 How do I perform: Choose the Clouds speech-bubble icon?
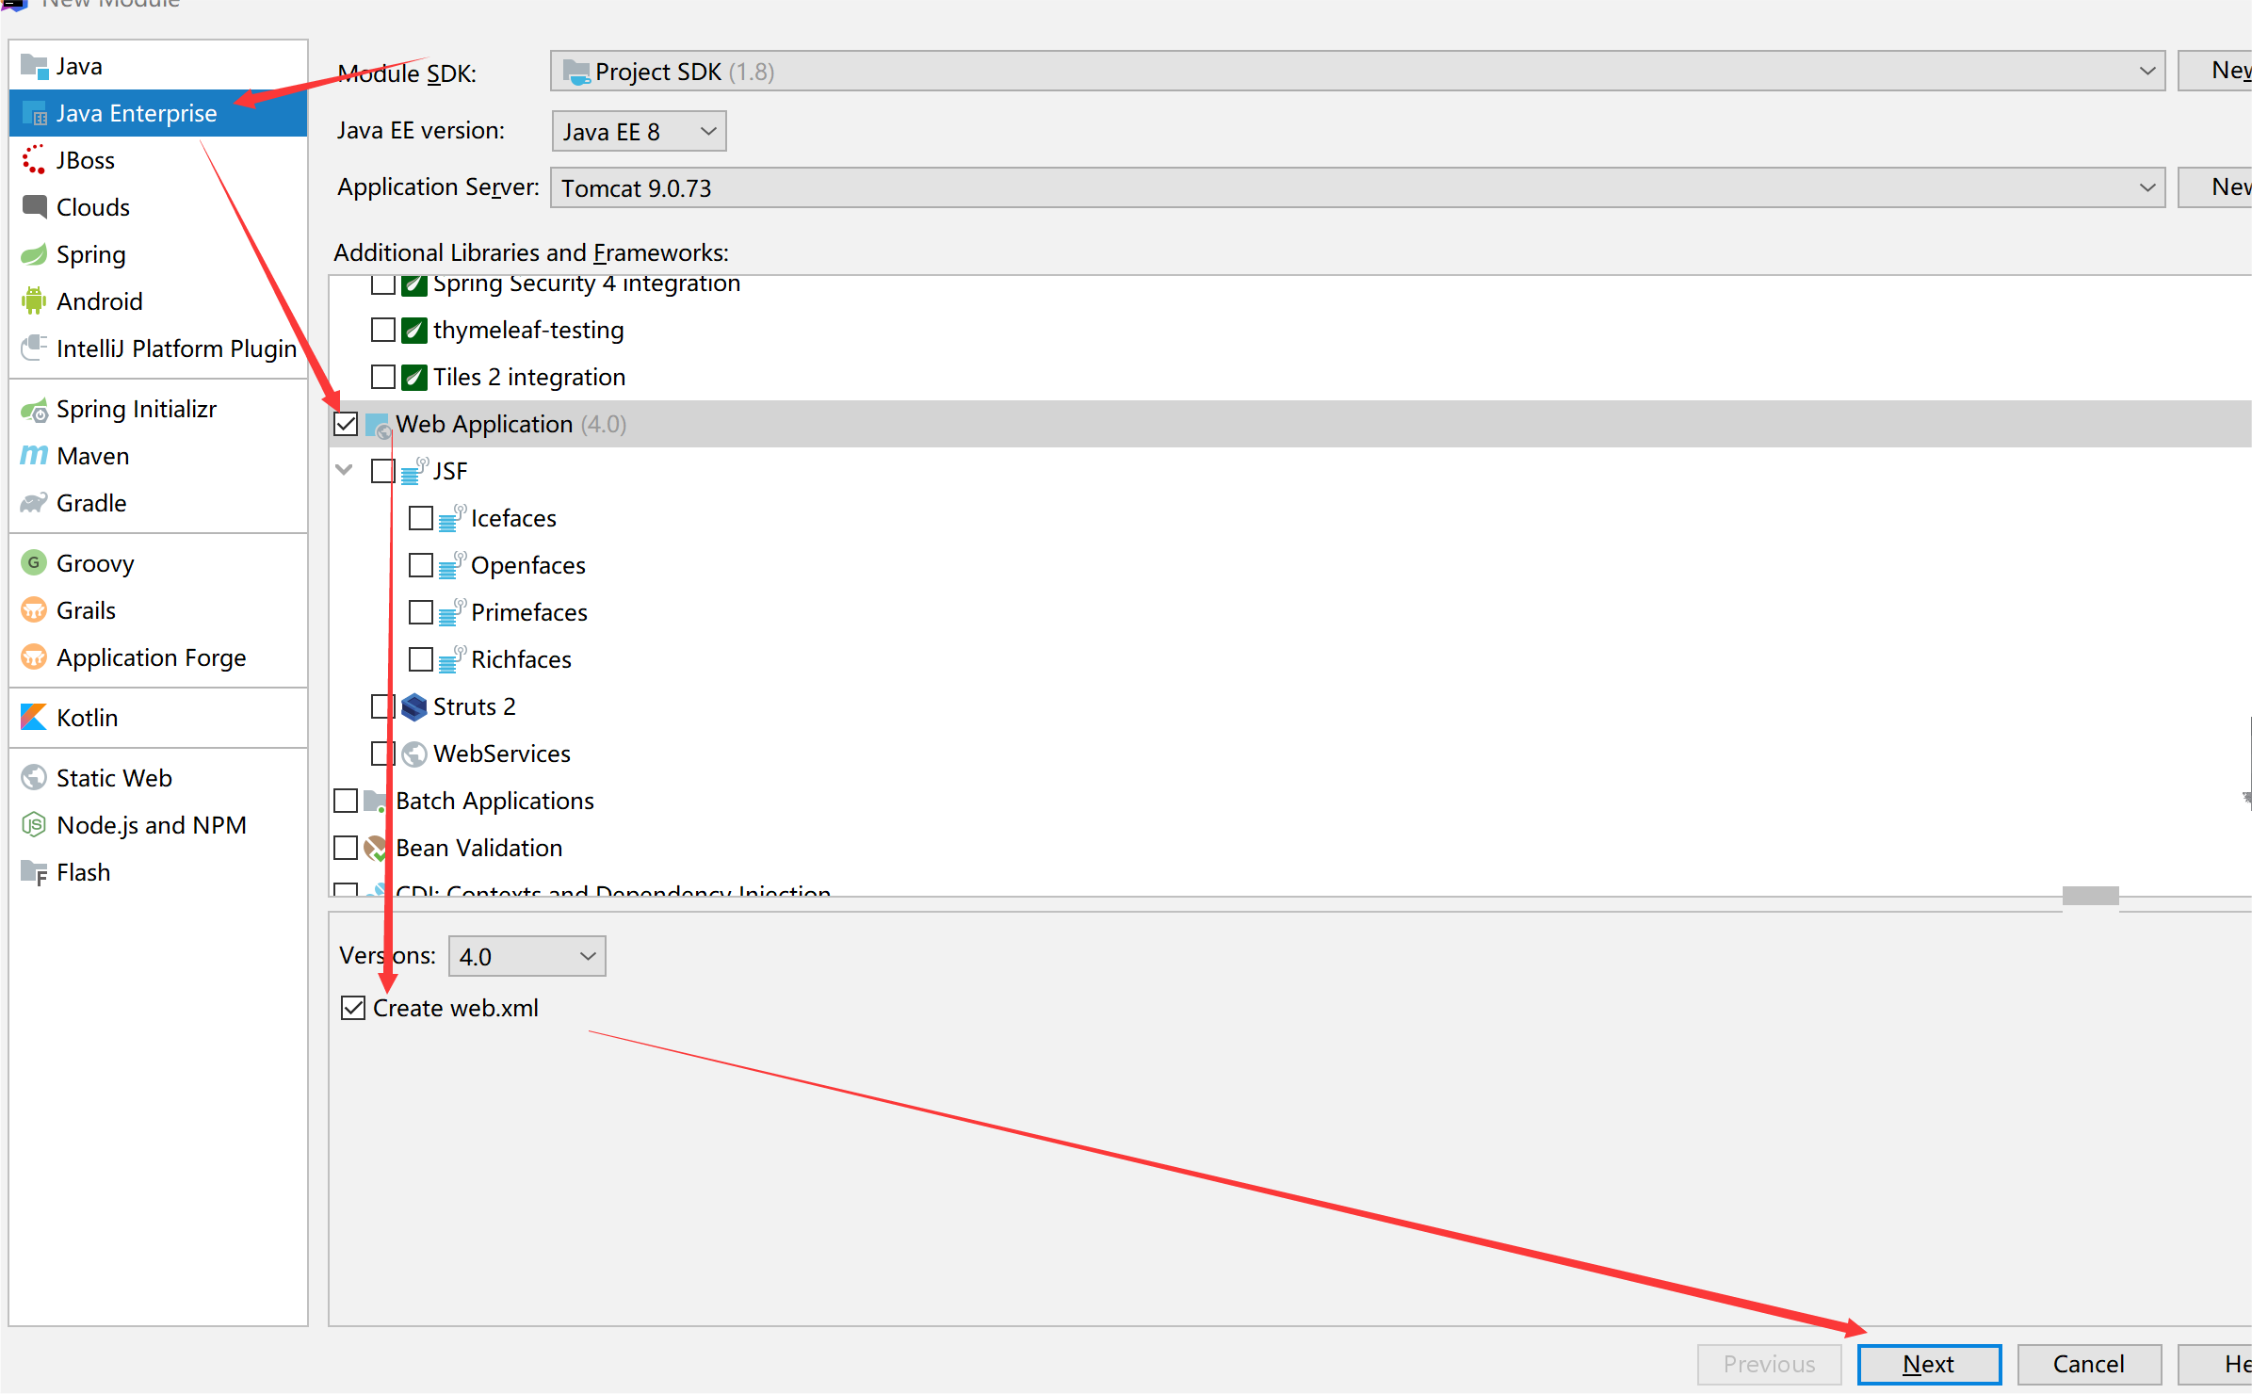pyautogui.click(x=34, y=207)
